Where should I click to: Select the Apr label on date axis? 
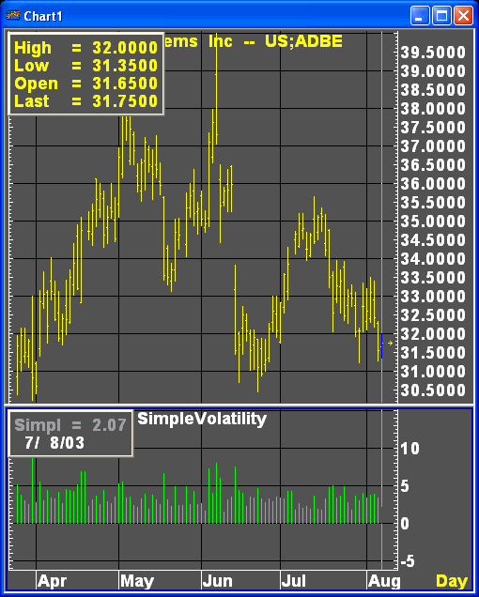pyautogui.click(x=53, y=581)
